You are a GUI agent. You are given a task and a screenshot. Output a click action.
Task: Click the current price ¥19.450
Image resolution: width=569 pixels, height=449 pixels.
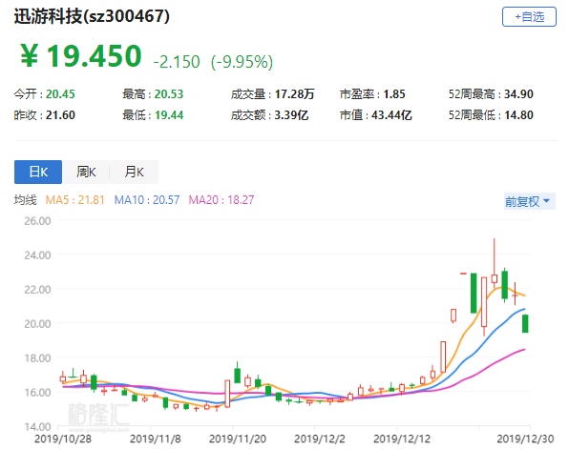(x=80, y=56)
